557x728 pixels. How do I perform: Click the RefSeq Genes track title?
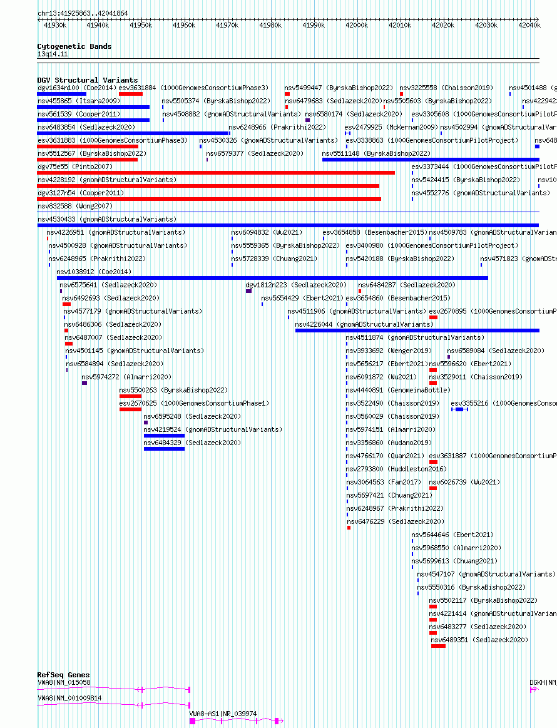[64, 675]
